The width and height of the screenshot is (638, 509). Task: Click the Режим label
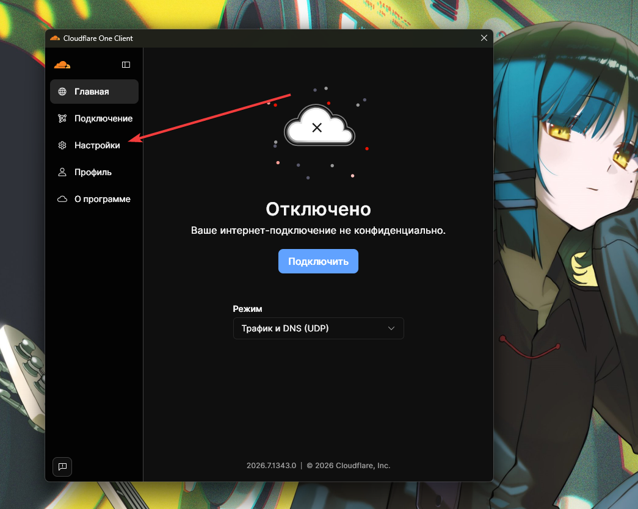(247, 309)
